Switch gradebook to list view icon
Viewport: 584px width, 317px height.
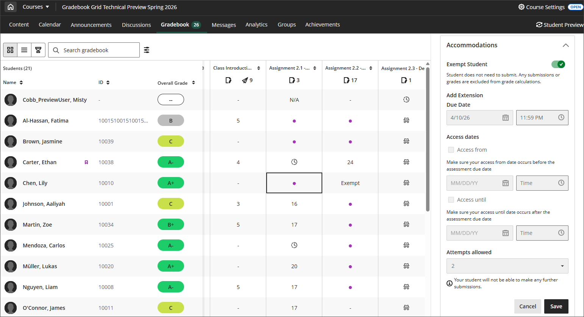coord(24,50)
